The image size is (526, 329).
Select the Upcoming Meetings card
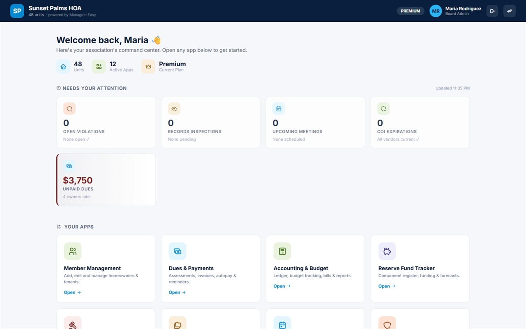pos(315,122)
